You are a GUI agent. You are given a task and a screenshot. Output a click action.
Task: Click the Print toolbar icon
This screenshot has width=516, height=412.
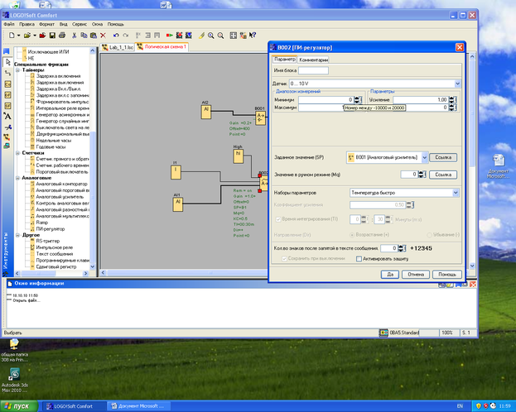(64, 36)
